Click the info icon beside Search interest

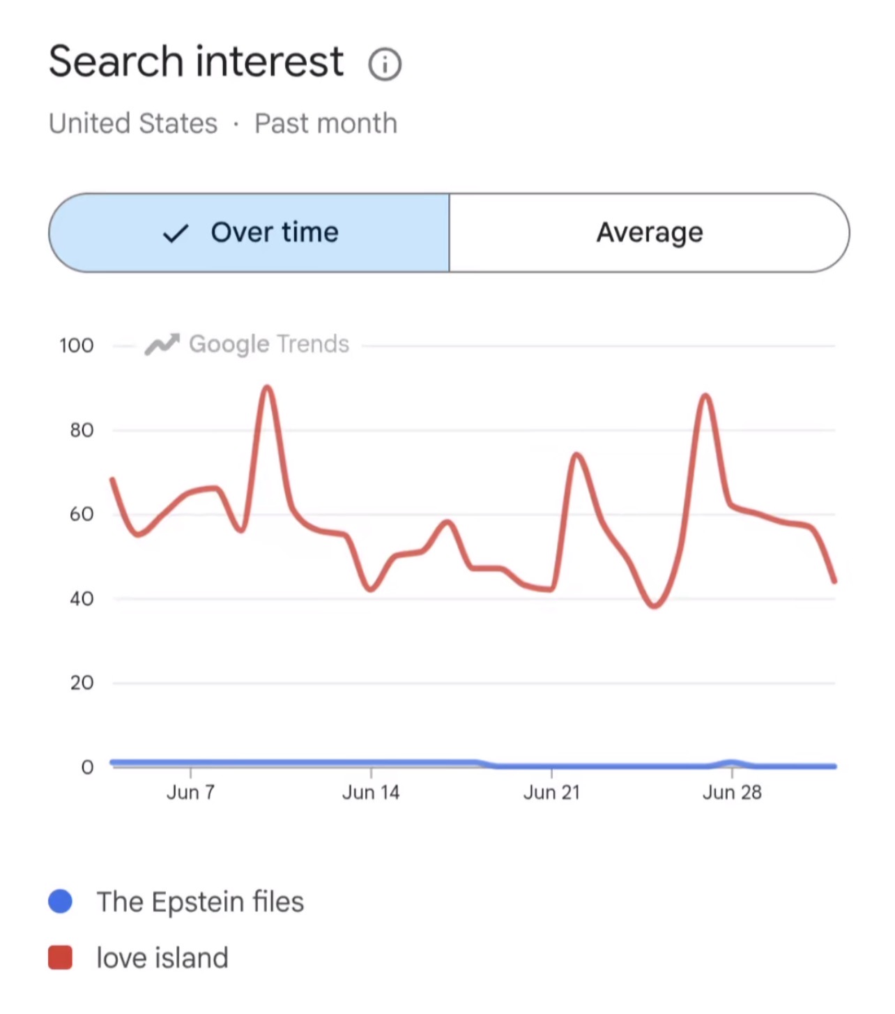click(385, 65)
